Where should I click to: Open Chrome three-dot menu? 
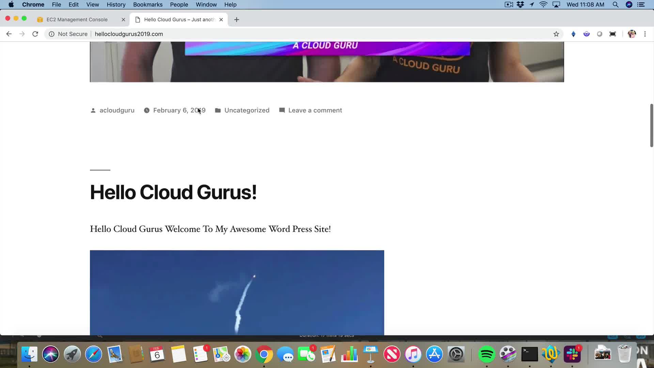tap(645, 34)
